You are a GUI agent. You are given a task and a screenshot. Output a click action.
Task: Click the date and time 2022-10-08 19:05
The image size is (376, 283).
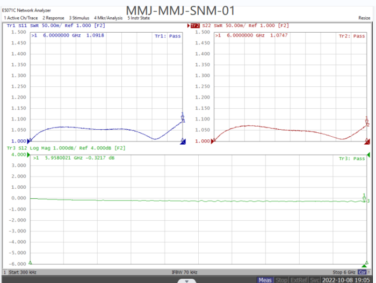(x=346, y=280)
